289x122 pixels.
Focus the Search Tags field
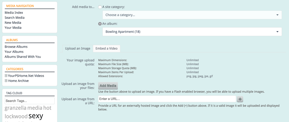pyautogui.click(x=30, y=101)
